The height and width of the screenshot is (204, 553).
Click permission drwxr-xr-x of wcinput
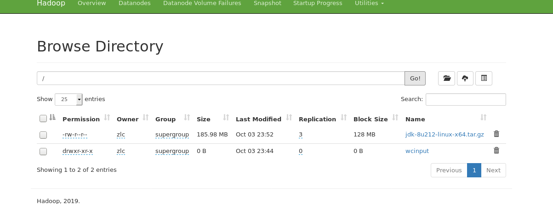(78, 151)
